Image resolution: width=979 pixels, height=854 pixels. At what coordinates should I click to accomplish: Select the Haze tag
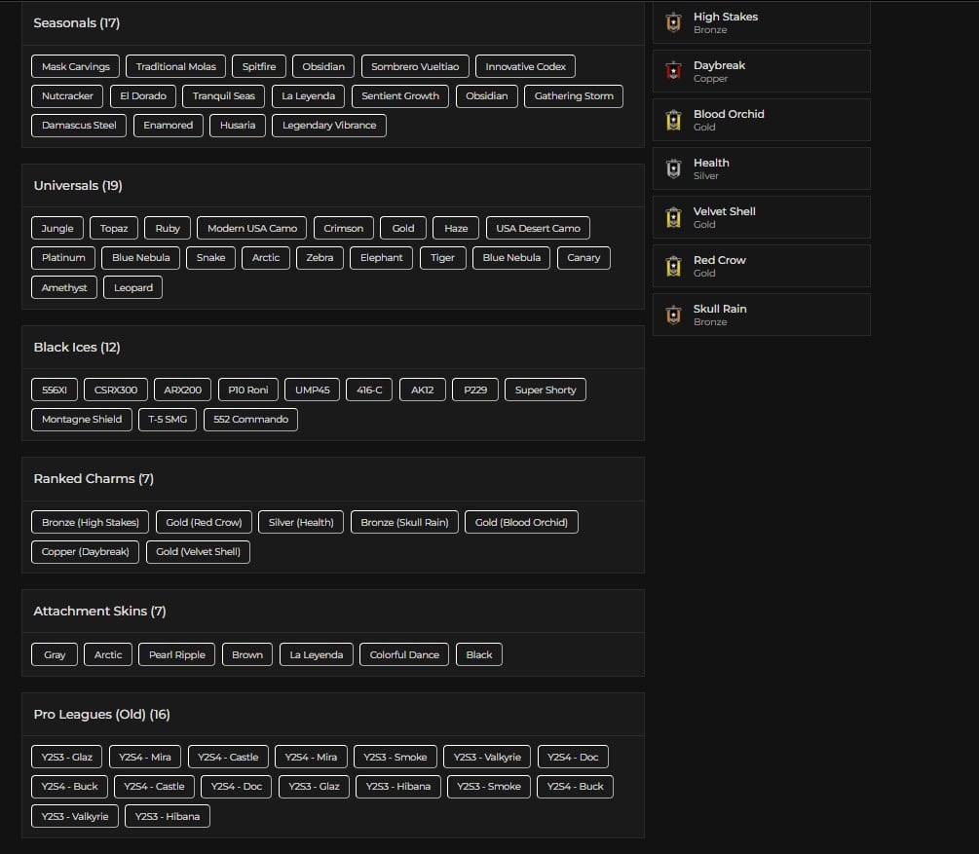click(456, 228)
